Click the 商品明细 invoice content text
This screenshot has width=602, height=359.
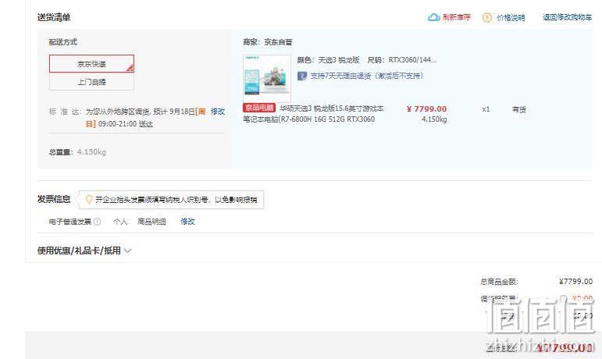pos(151,222)
